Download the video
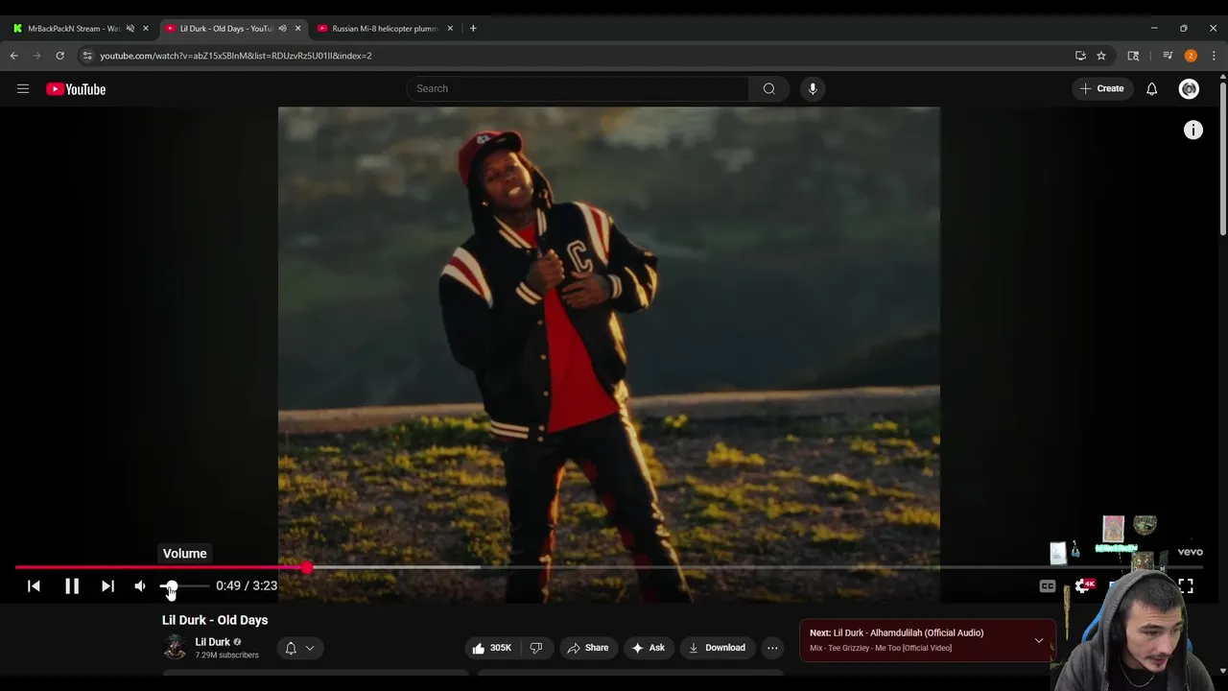Image resolution: width=1228 pixels, height=691 pixels. tap(717, 648)
